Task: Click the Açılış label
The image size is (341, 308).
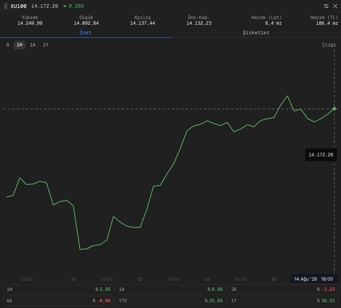Action: click(x=143, y=17)
